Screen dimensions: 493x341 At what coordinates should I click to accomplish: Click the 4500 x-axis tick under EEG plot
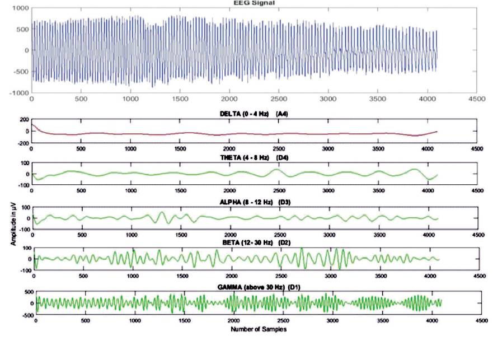pos(476,99)
